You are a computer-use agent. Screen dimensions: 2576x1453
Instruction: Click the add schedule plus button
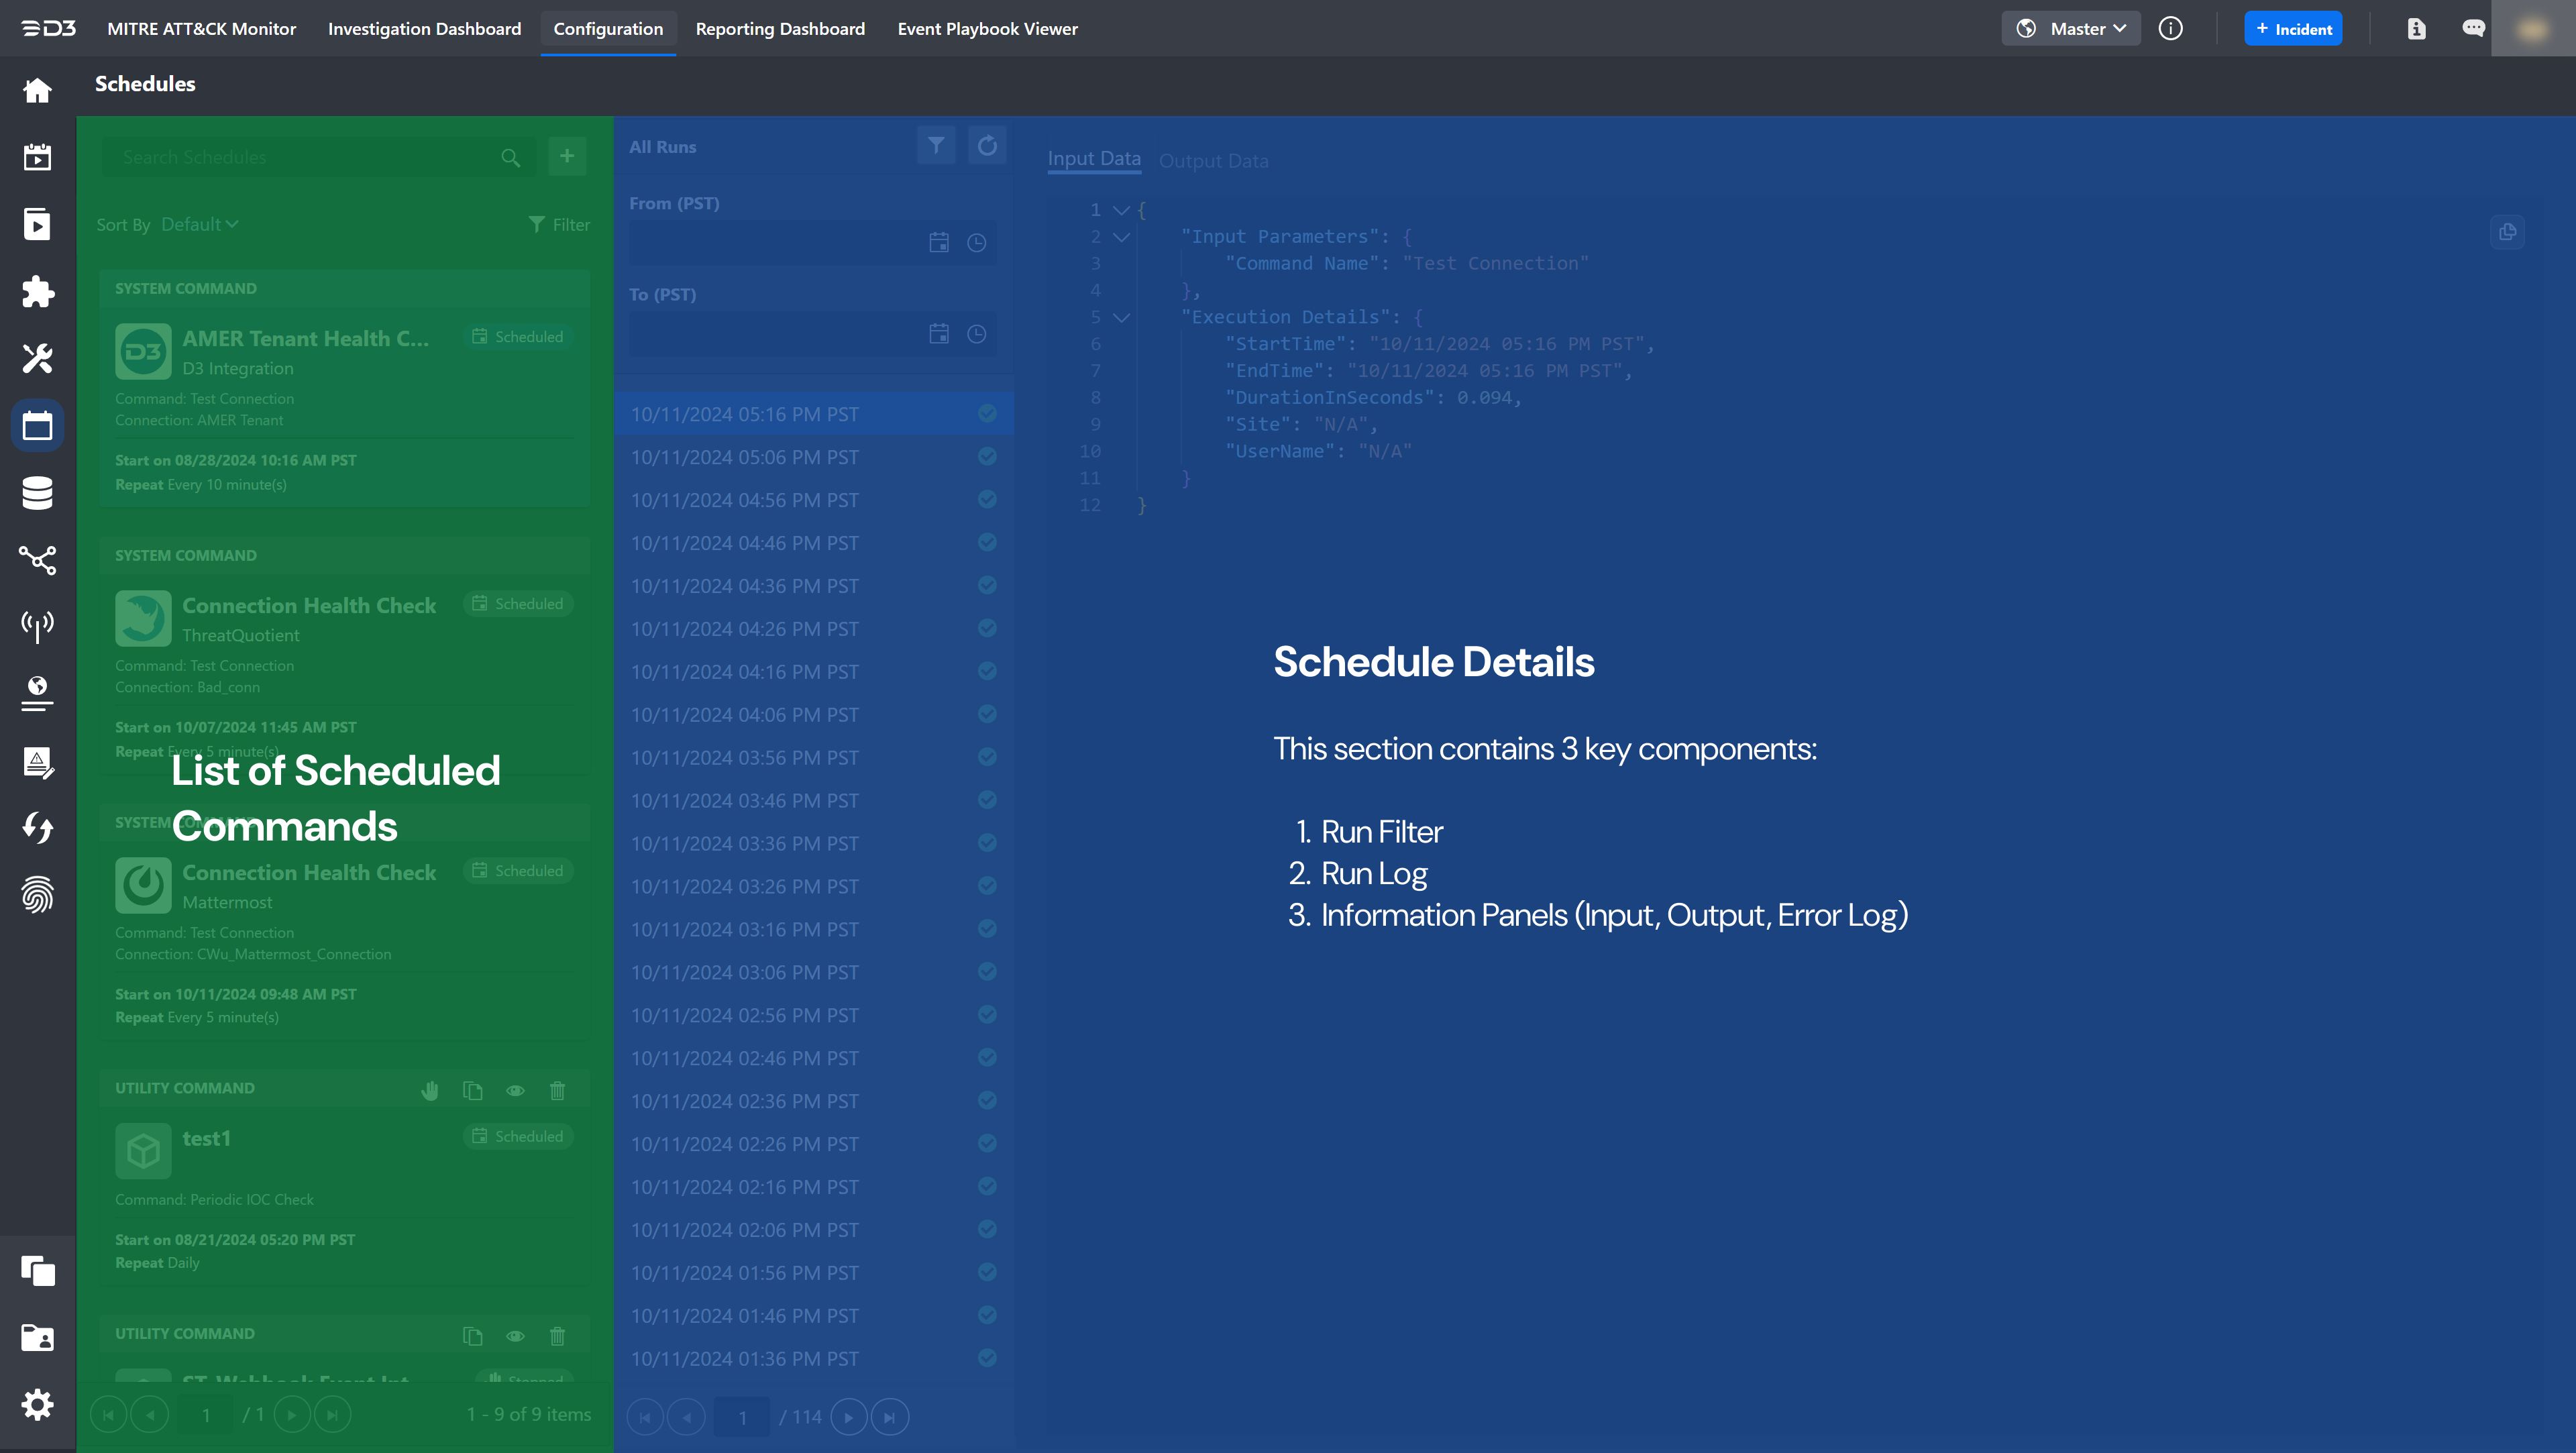pos(567,156)
